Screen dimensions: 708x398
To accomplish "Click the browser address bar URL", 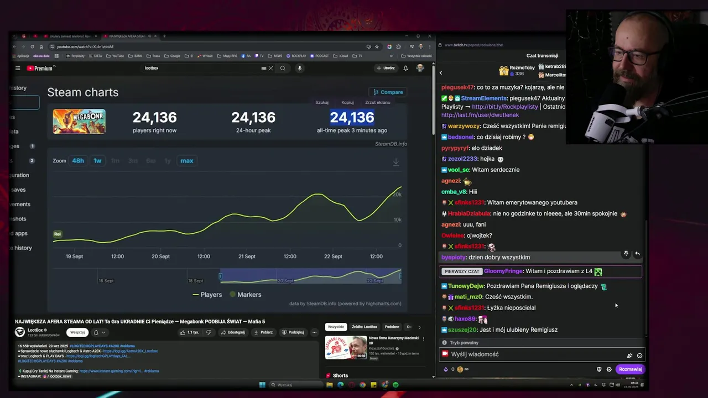I will click(85, 46).
